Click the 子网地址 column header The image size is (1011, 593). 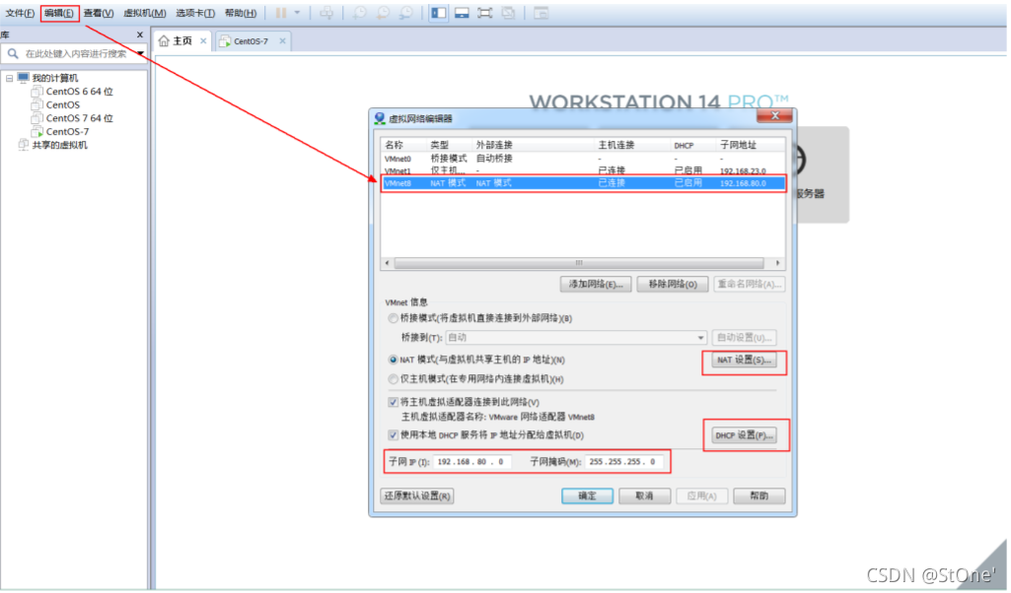tap(738, 146)
